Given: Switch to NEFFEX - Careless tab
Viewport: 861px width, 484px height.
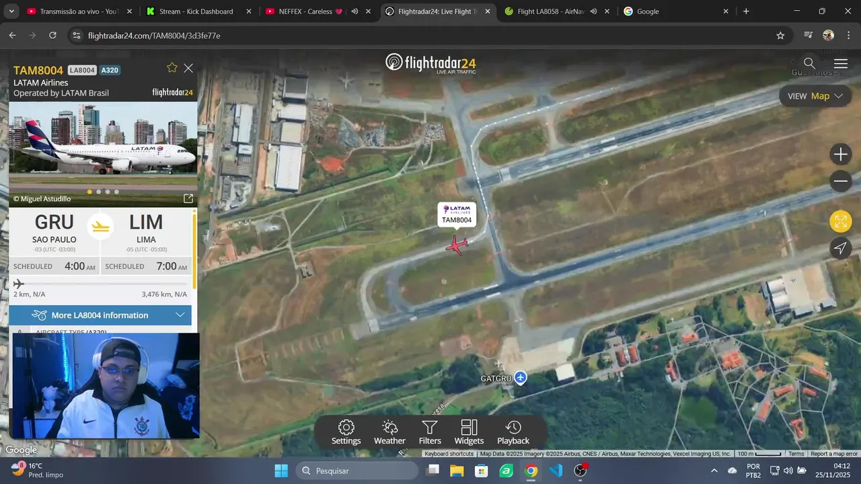Looking at the screenshot, I should click(x=317, y=11).
